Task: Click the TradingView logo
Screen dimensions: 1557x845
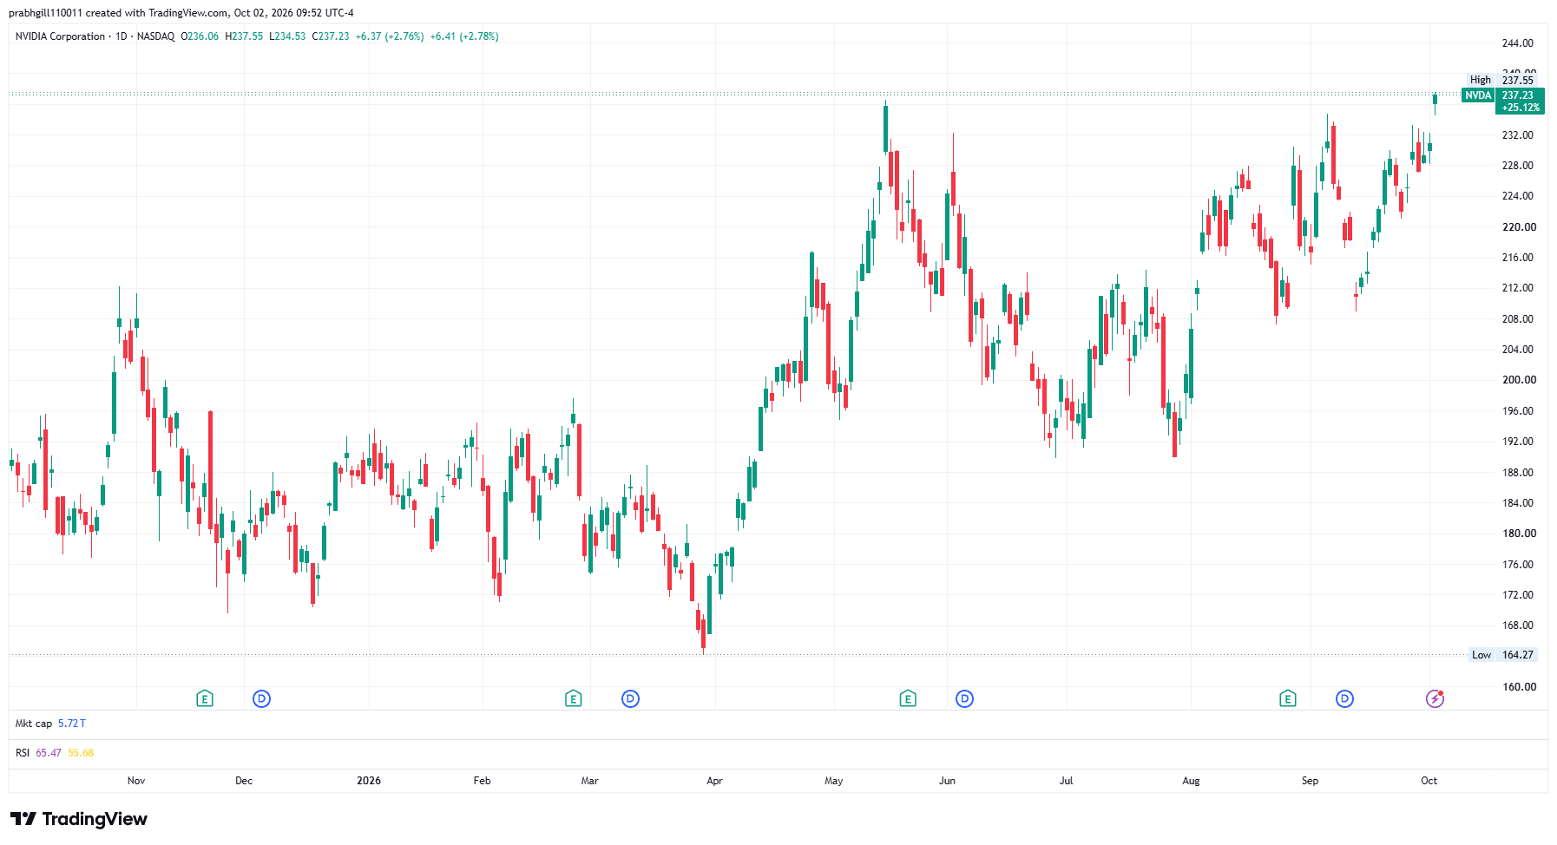Action: tap(79, 819)
